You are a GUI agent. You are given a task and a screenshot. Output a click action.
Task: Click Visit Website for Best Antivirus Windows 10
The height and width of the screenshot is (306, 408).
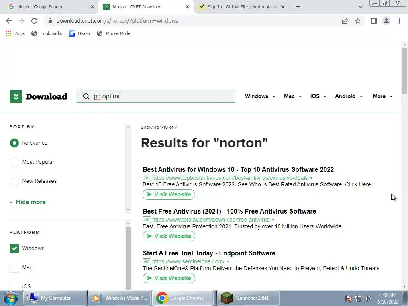(x=169, y=194)
